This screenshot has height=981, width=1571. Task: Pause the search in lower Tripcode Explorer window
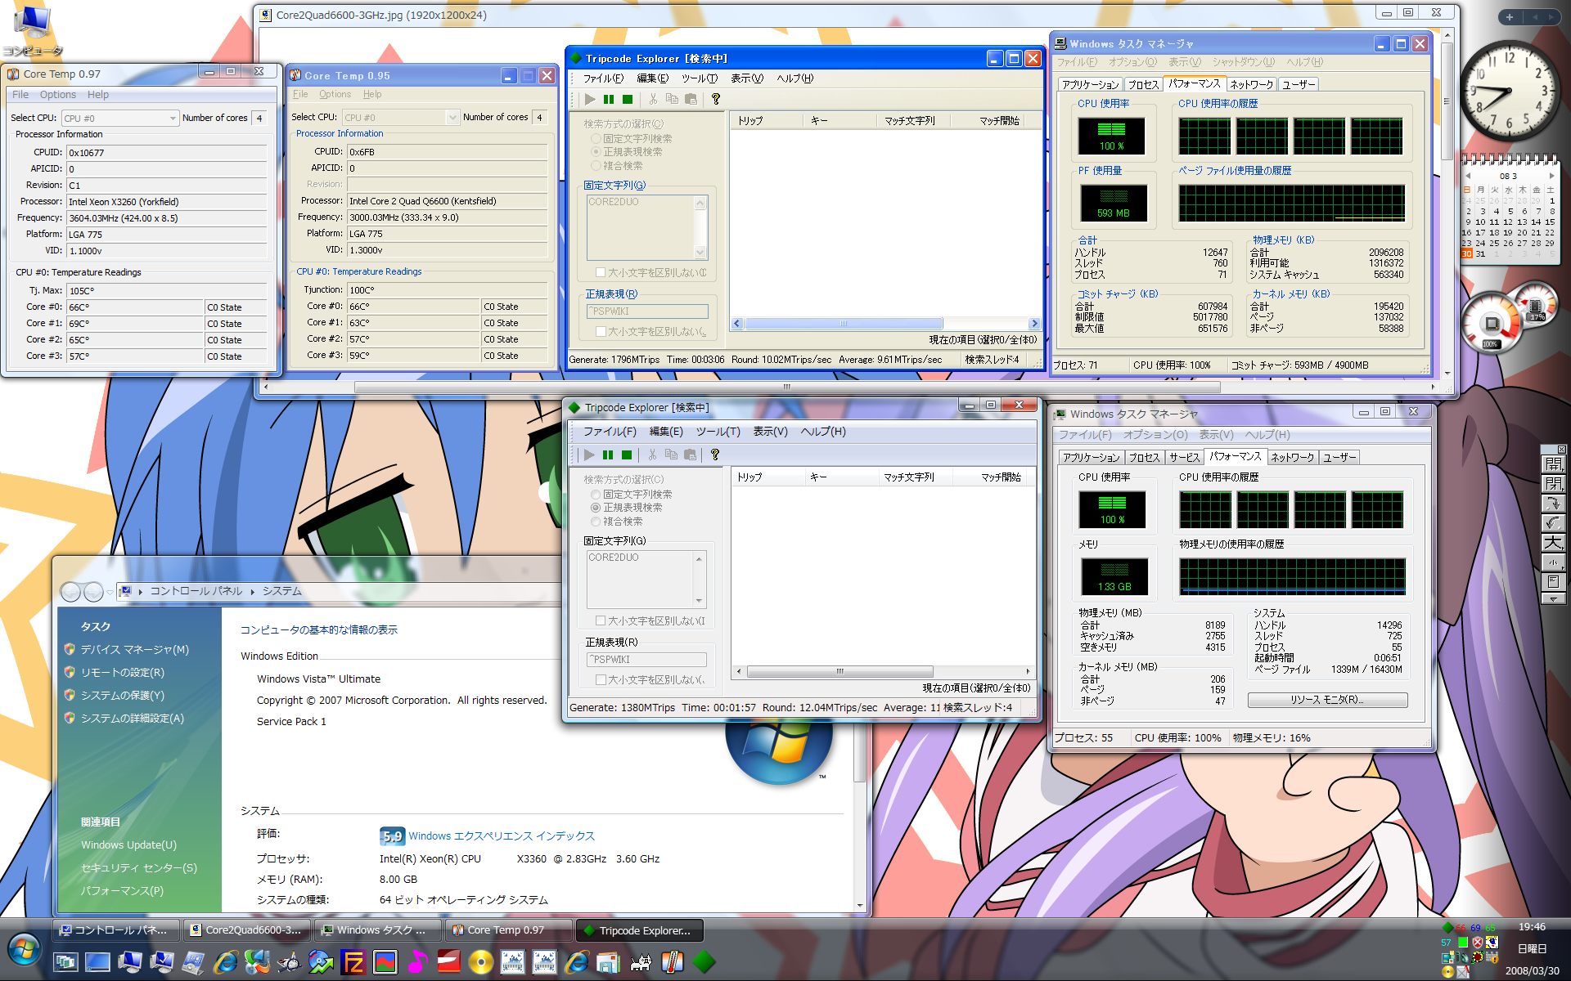[608, 455]
